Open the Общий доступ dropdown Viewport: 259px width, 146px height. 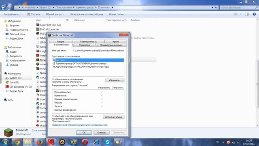(x=55, y=14)
